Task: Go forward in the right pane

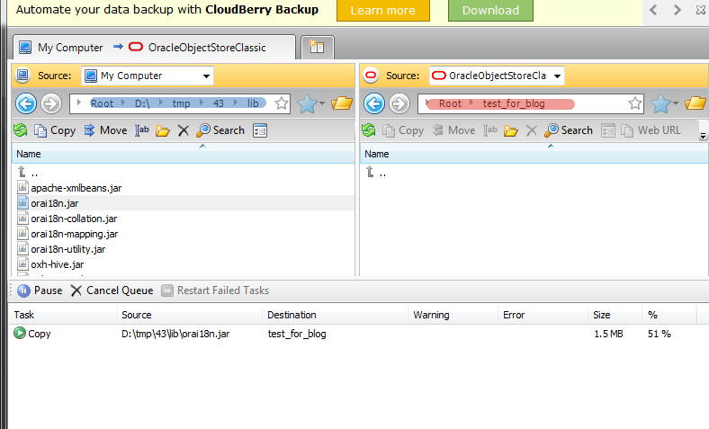Action: click(x=399, y=103)
